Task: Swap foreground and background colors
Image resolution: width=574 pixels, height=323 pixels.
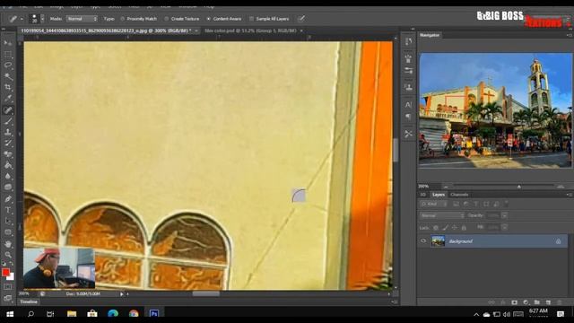Action: coord(12,263)
